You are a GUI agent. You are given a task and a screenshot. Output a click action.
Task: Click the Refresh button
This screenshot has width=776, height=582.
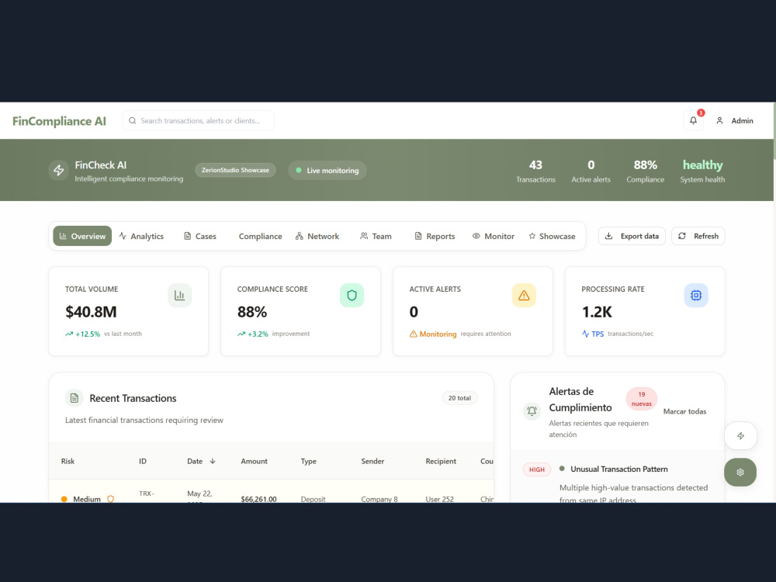pyautogui.click(x=698, y=236)
